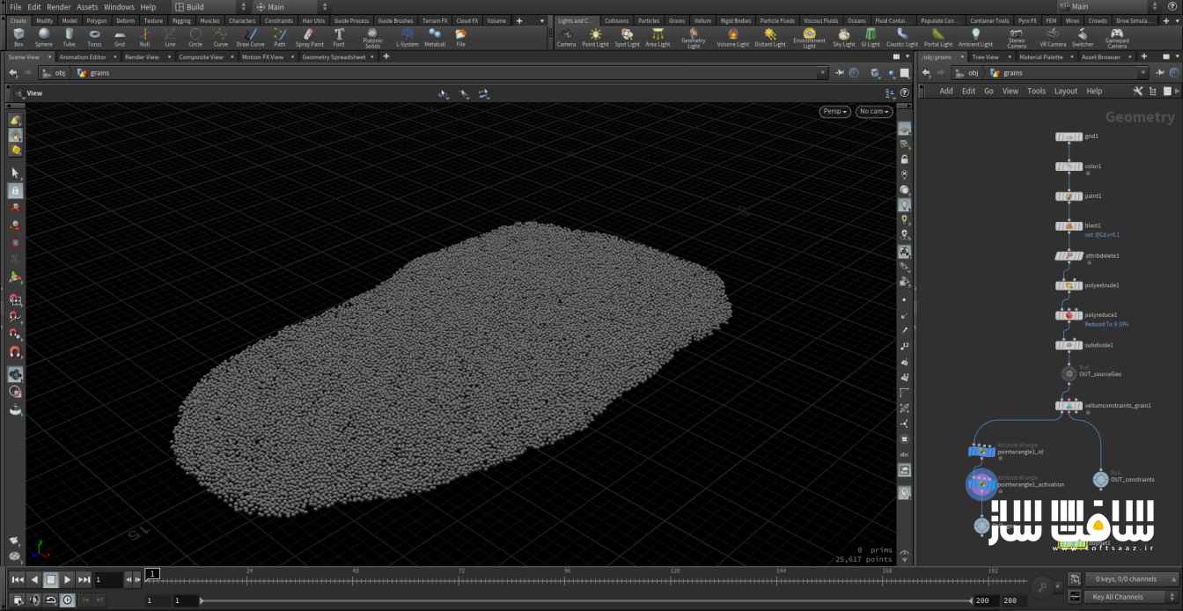
Task: Click timeline at frame 96
Action: 568,579
